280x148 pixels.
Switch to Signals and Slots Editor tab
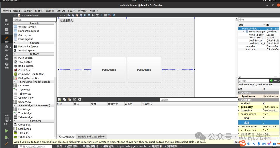point(91,137)
